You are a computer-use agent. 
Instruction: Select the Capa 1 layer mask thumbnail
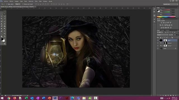pyautogui.click(x=165, y=40)
